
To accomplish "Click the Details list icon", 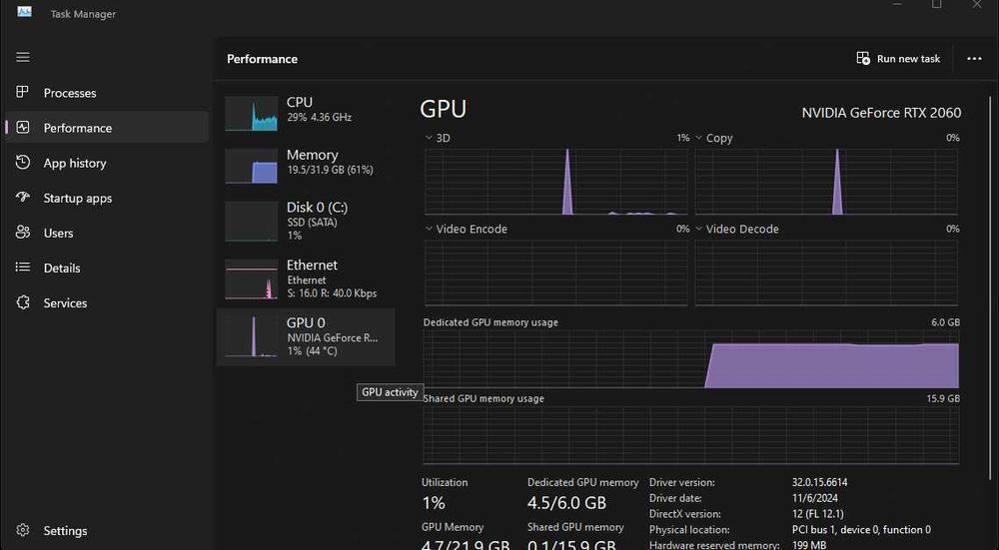I will pos(23,268).
